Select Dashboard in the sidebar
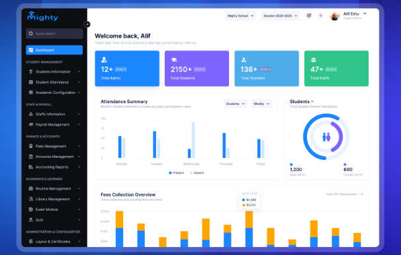 pyautogui.click(x=54, y=50)
